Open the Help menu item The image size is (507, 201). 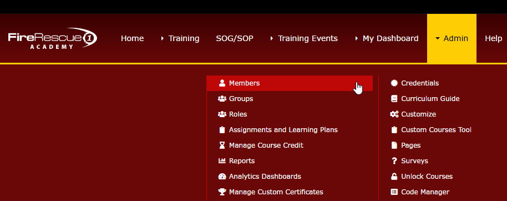click(x=494, y=38)
